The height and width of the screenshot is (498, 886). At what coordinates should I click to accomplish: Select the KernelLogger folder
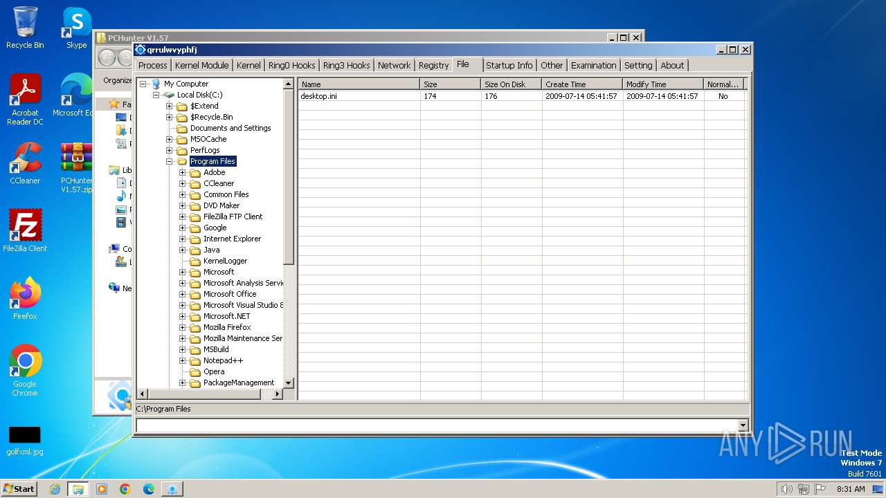tap(225, 261)
